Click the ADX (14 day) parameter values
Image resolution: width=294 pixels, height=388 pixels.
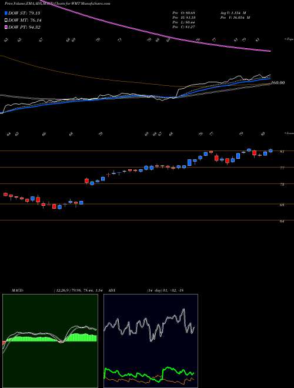(x=165, y=290)
